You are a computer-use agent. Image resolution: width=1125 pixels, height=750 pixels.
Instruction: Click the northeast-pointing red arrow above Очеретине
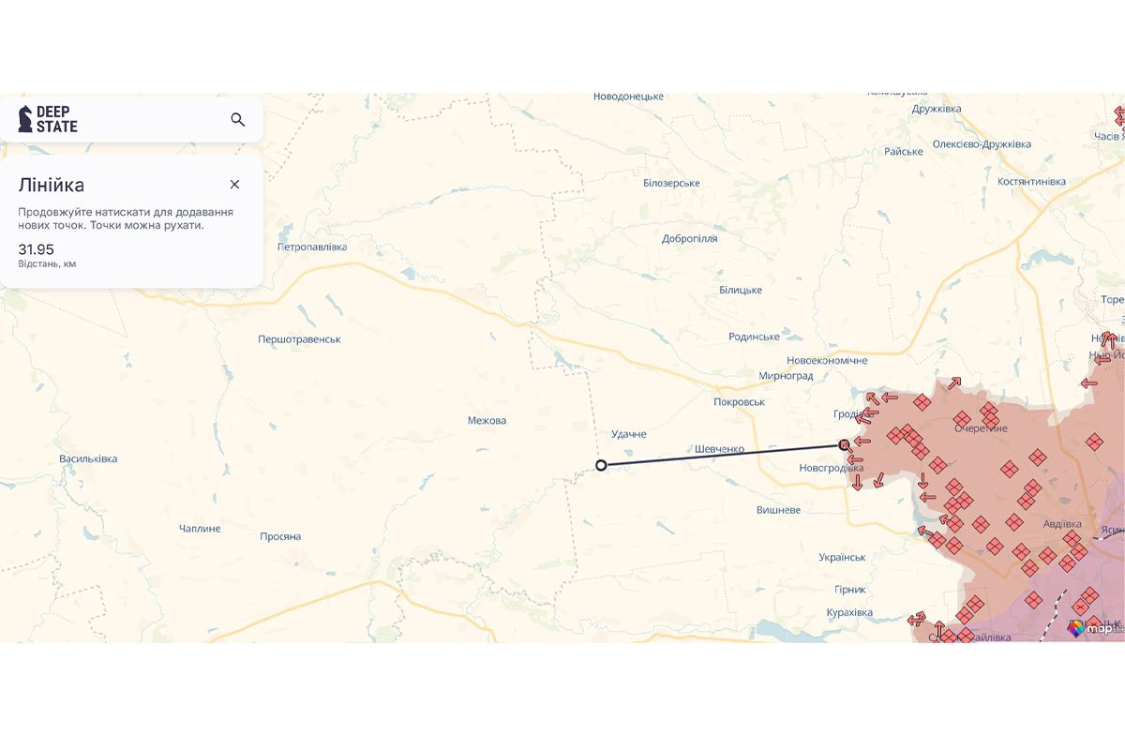pos(953,382)
